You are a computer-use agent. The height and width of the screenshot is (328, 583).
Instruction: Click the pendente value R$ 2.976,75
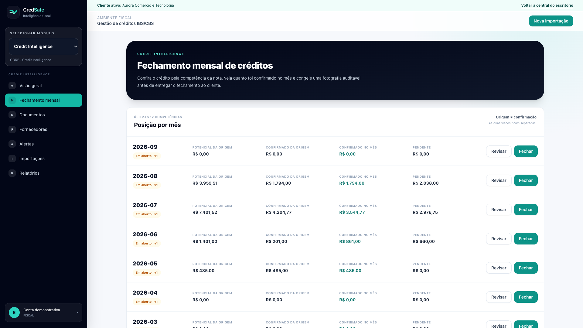click(425, 212)
